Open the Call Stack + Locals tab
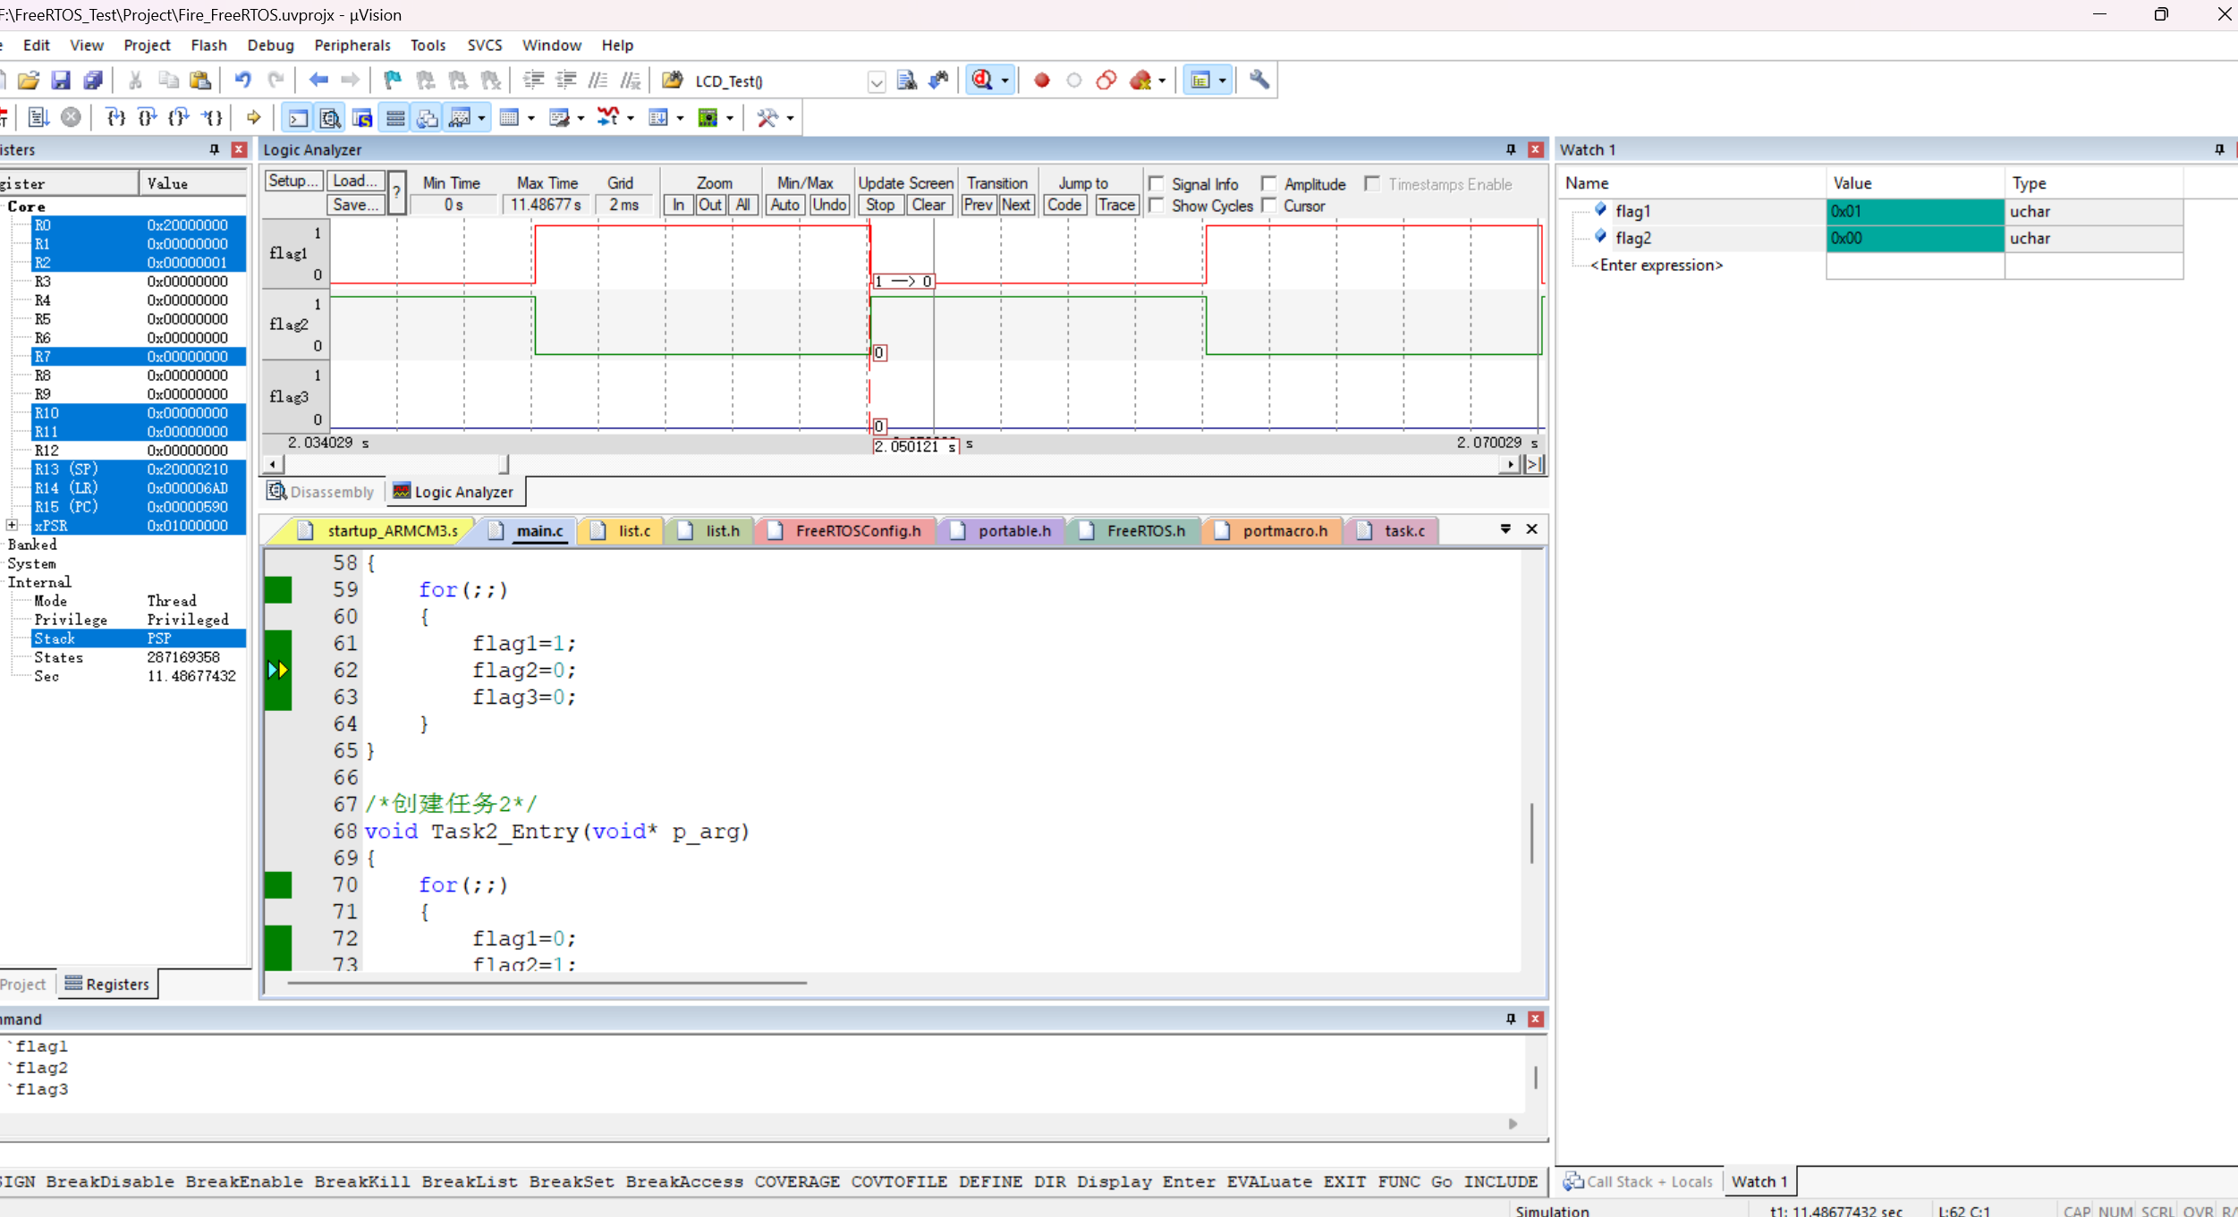 point(1638,1181)
